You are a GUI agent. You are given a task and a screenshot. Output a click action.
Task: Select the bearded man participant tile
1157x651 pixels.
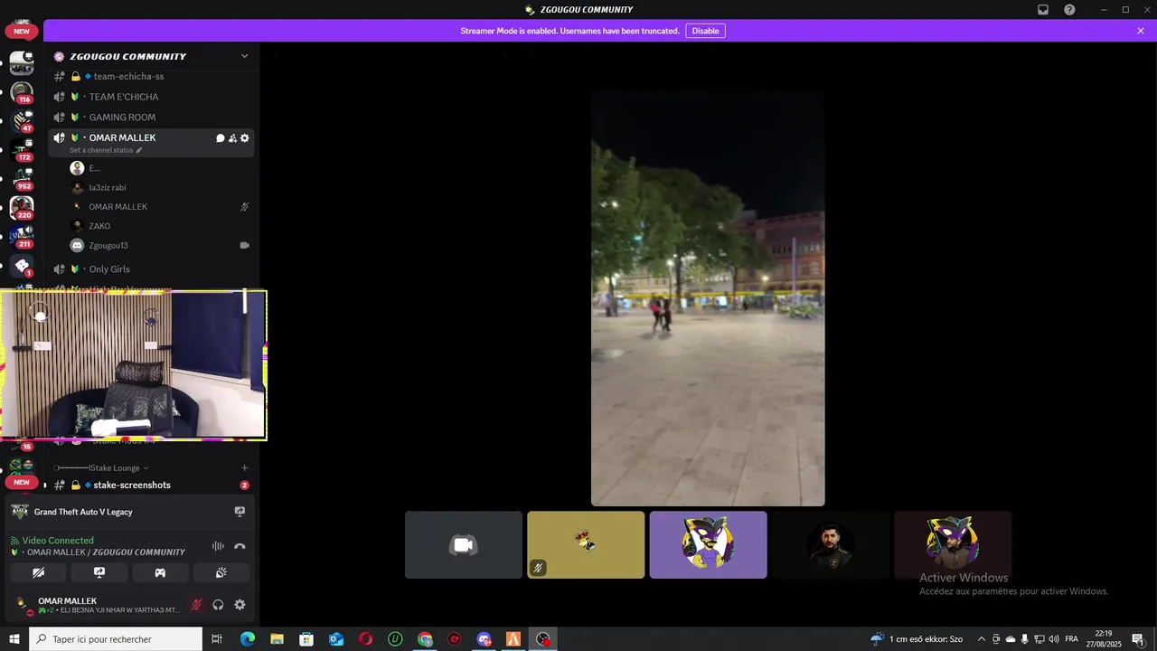coord(831,545)
